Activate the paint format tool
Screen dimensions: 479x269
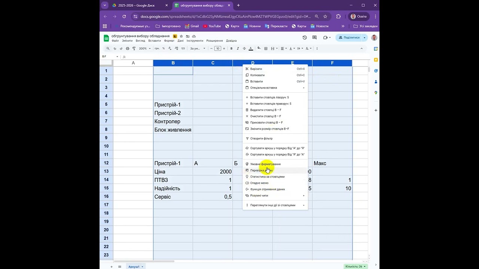(x=134, y=49)
